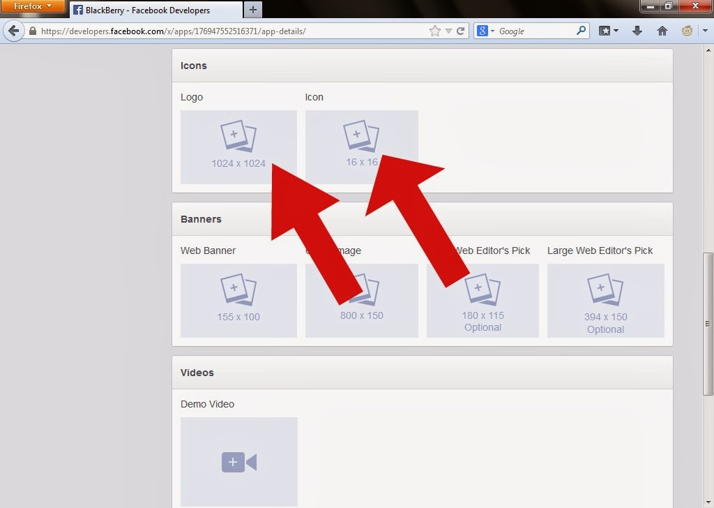714x508 pixels.
Task: Upload the Large Web Editor's Pick banner
Action: [x=605, y=300]
